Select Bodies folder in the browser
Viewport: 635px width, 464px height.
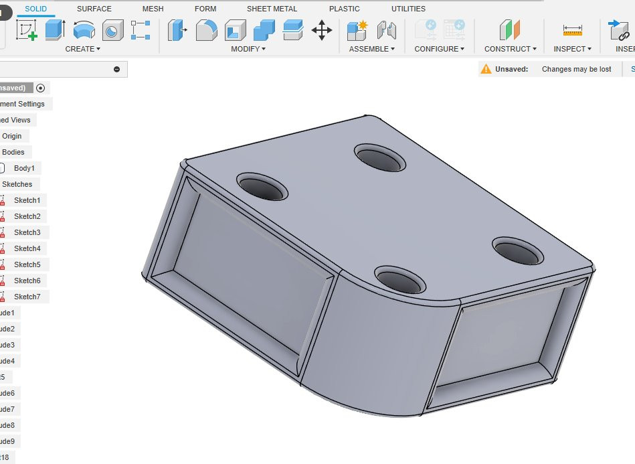[13, 152]
